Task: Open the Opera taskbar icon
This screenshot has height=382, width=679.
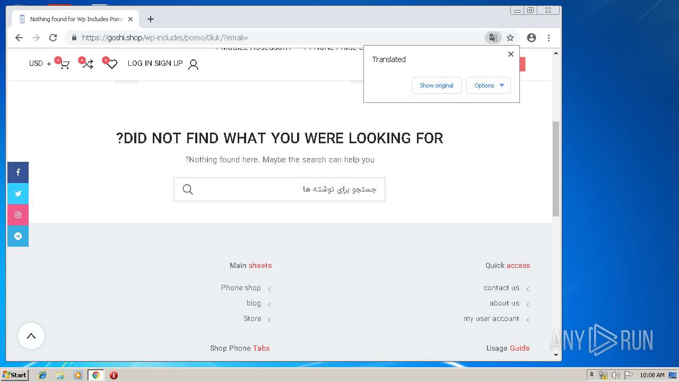Action: pyautogui.click(x=114, y=375)
